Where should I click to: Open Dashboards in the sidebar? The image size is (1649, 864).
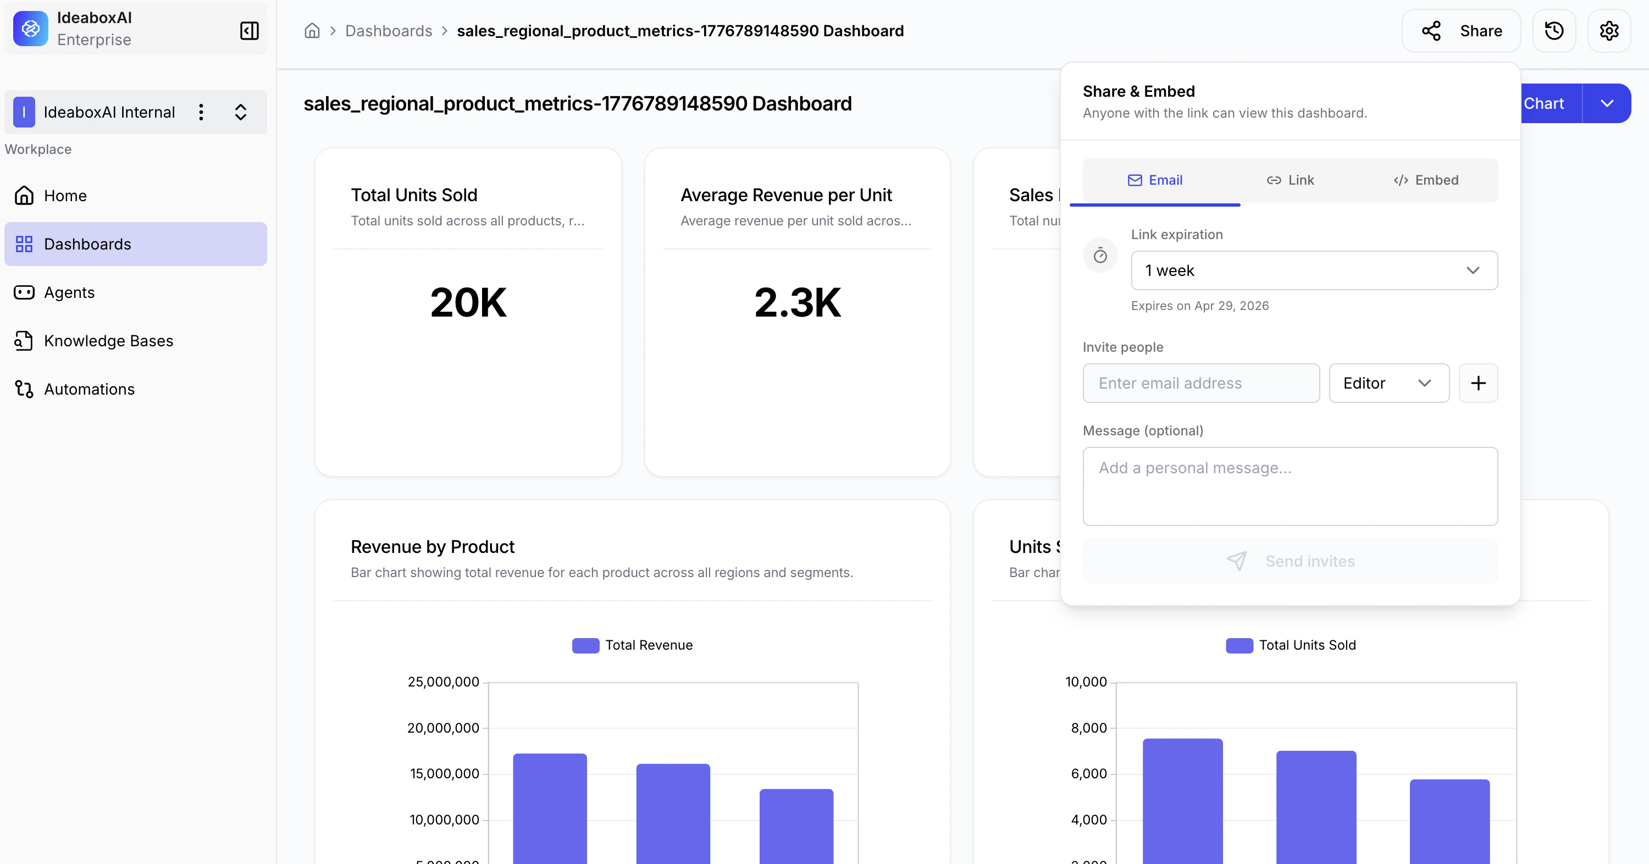tap(136, 244)
